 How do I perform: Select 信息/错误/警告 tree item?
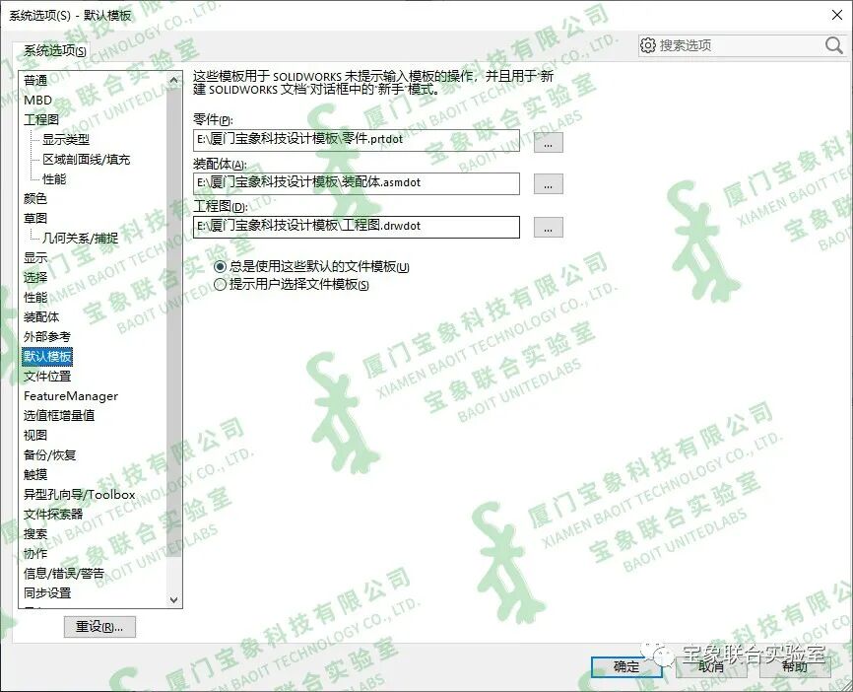point(64,574)
